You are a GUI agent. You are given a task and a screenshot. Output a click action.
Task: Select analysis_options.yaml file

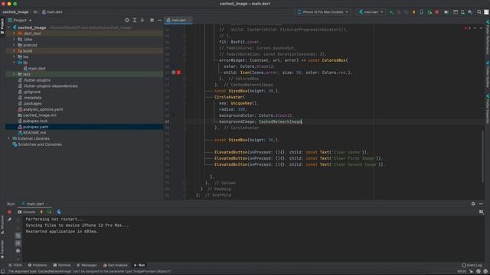pos(41,109)
